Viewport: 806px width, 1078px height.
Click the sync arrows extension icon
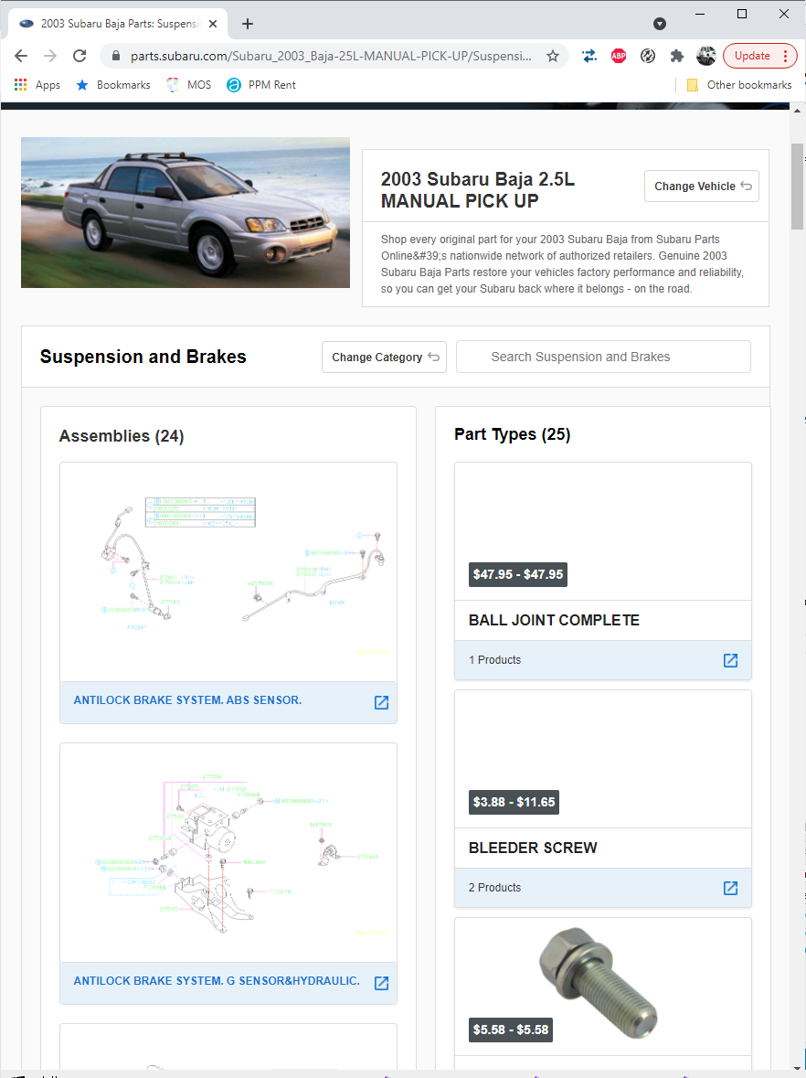tap(589, 57)
